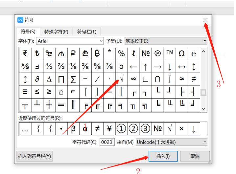
Task: Click the 字符代码 field containing 0020
Action: pos(107,142)
